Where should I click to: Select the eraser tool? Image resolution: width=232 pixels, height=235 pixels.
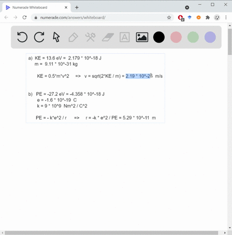click(108, 37)
